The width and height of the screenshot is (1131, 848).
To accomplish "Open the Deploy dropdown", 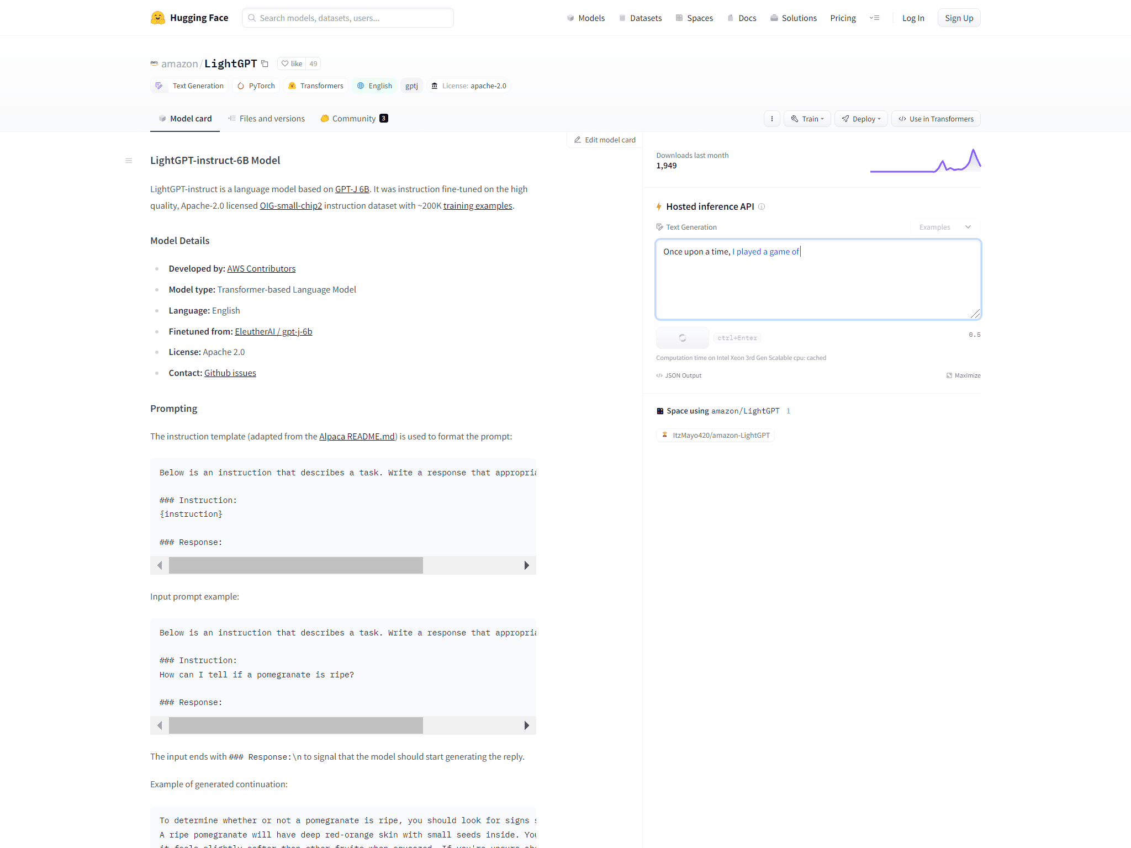I will point(861,119).
